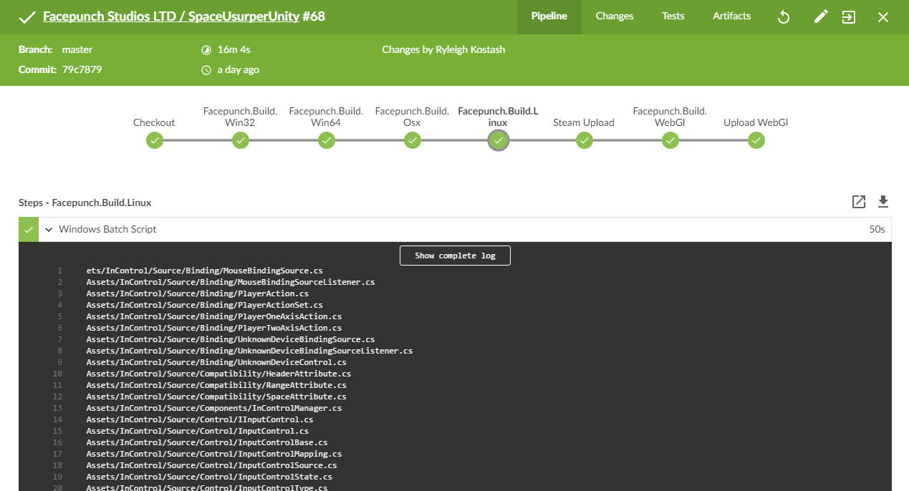Image resolution: width=909 pixels, height=491 pixels.
Task: Click the clock icon next to a day ago
Action: (x=206, y=70)
